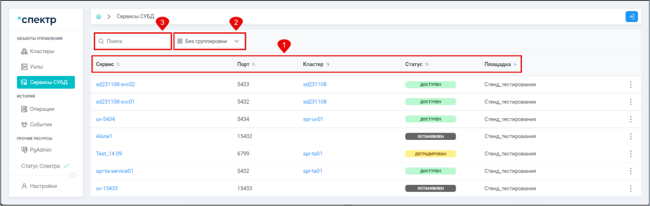Sort by Сервис column sort icon

pos(118,65)
